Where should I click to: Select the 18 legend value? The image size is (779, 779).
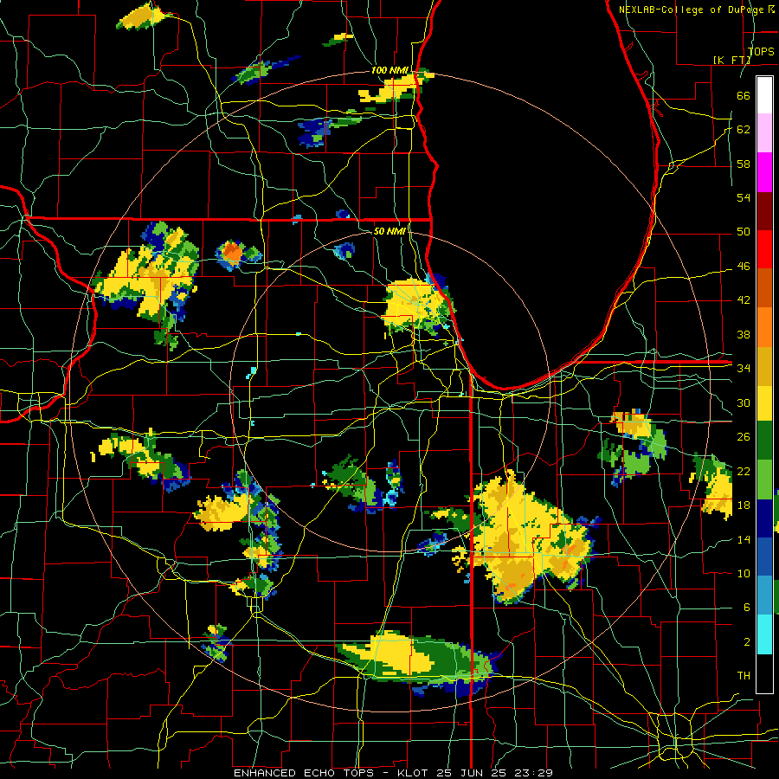click(744, 505)
